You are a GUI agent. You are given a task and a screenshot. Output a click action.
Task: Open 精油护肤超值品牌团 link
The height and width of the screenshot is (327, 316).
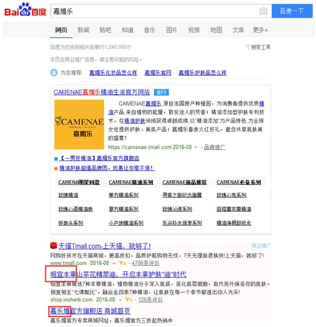coord(107,168)
